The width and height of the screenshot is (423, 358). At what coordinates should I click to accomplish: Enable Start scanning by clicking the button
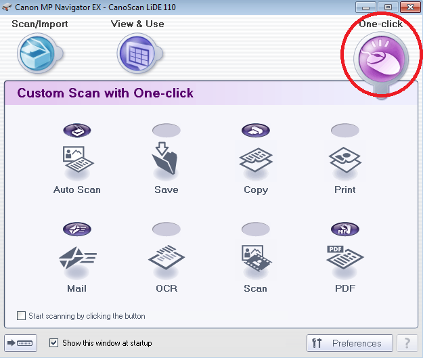(21, 315)
